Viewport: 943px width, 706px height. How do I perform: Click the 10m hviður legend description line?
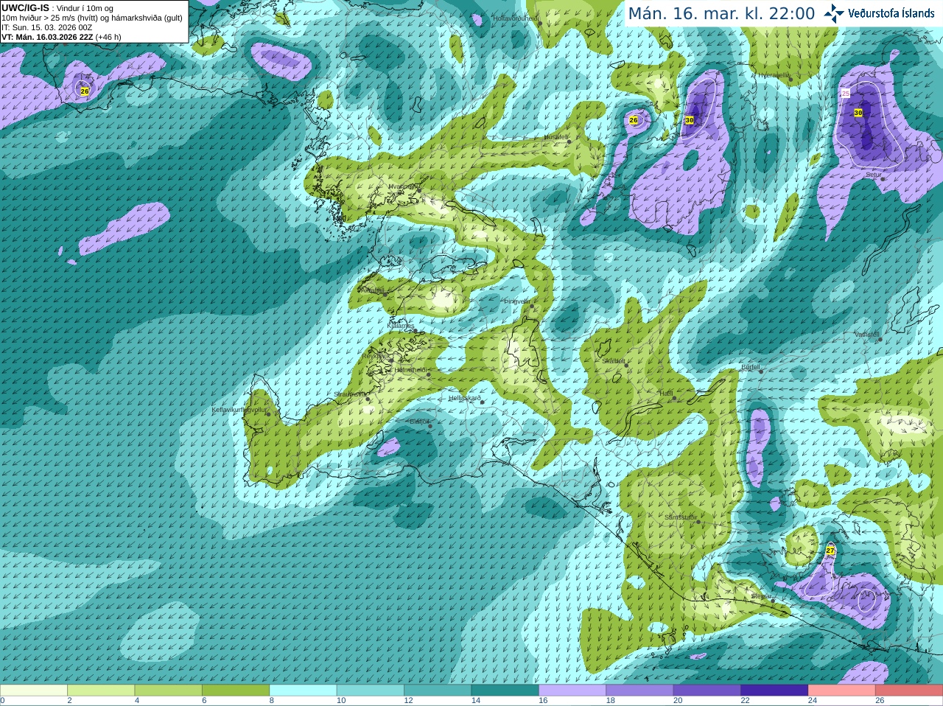point(92,18)
